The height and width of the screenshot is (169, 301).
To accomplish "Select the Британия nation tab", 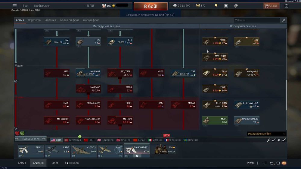I will [x=105, y=140].
